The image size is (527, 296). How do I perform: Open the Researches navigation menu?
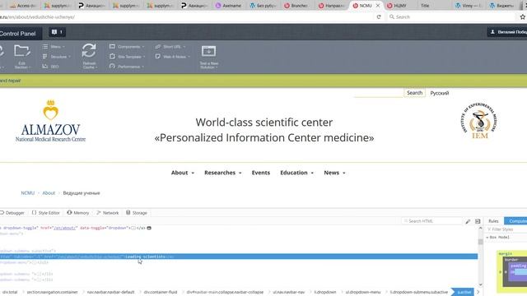[x=223, y=173]
